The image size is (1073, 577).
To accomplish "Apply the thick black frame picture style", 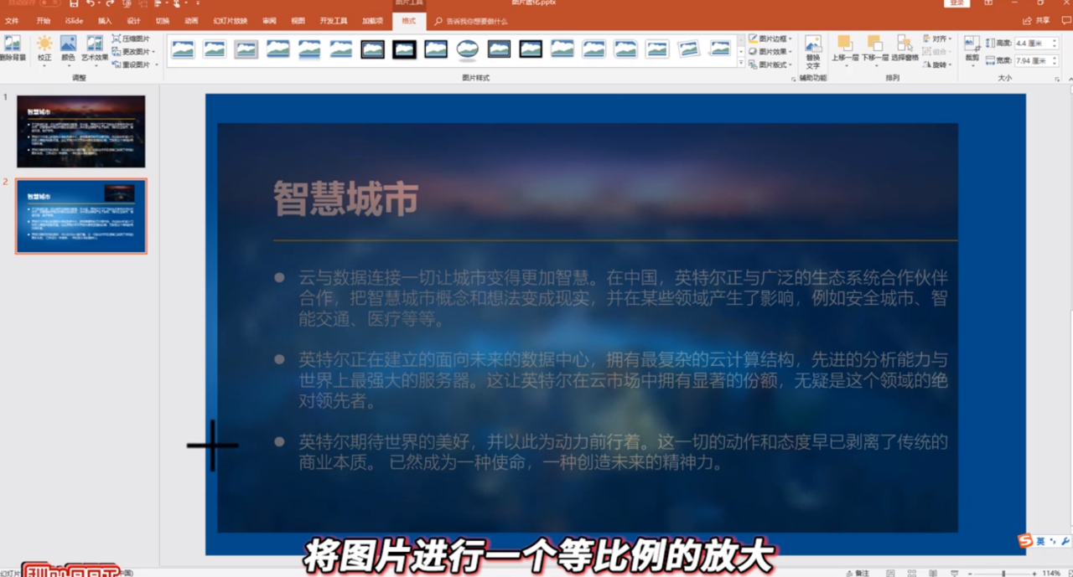I will [x=404, y=49].
